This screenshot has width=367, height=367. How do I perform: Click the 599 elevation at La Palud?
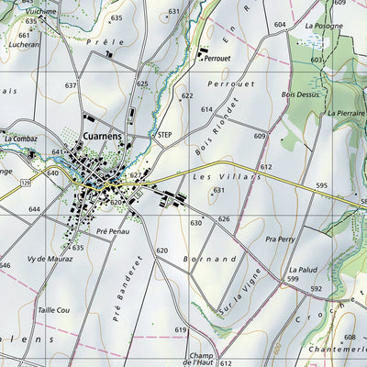pos(293,279)
